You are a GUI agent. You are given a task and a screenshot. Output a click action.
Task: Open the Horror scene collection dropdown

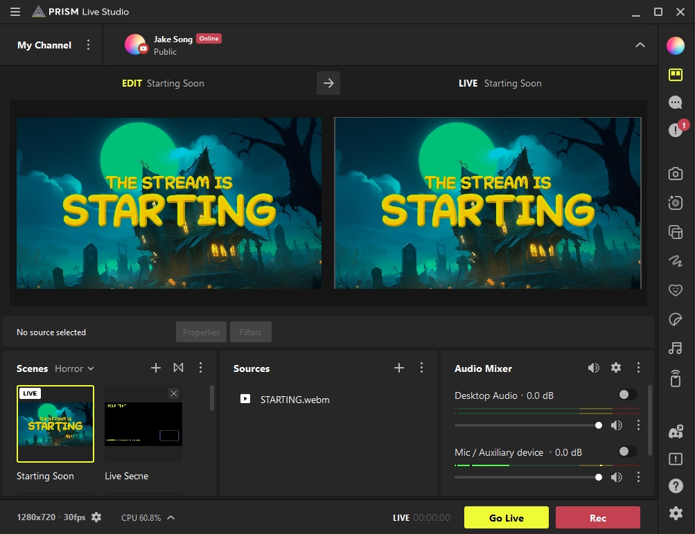[x=74, y=368]
